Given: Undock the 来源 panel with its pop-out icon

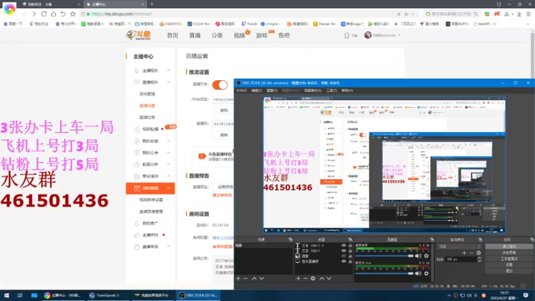Looking at the screenshot, I should point(350,239).
